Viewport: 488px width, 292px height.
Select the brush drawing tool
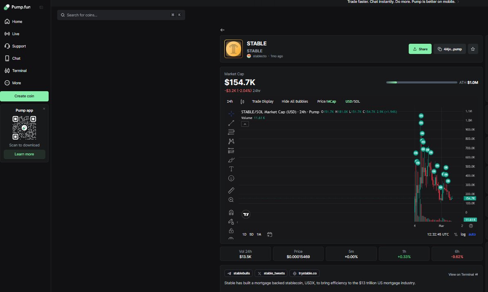[231, 160]
